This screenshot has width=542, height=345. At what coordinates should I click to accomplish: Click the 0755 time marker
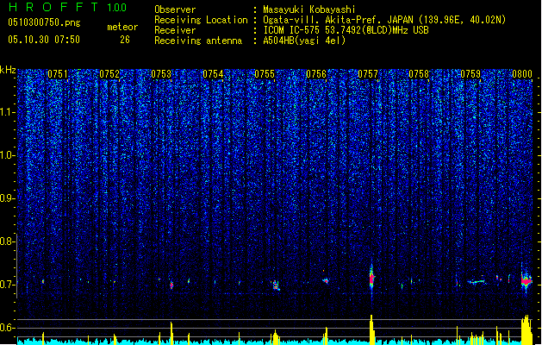pos(265,74)
